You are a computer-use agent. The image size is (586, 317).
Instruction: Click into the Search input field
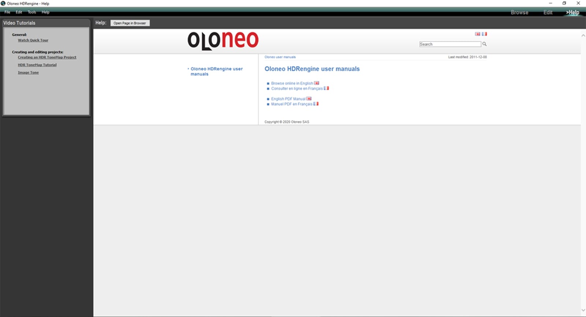point(450,44)
